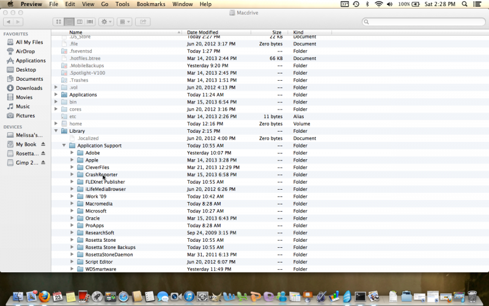Open Finder from the Dock
Viewport: 489px width, 306px height.
click(18, 296)
